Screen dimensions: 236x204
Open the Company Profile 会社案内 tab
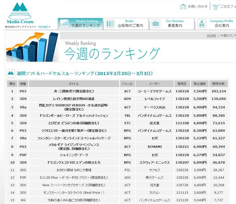(216, 24)
